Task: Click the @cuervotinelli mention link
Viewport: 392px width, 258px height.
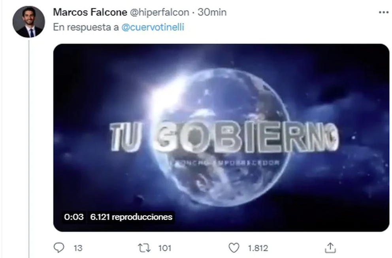Action: coord(153,27)
